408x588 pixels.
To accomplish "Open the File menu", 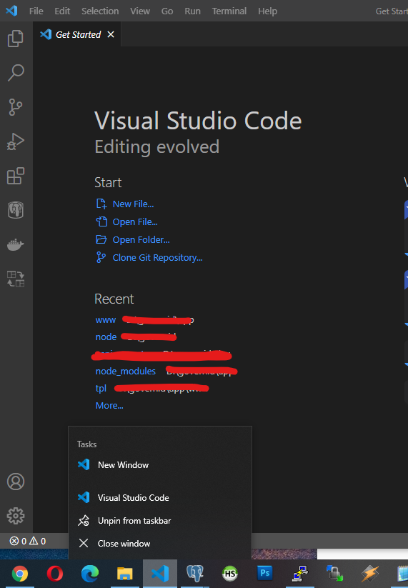I will coord(36,11).
